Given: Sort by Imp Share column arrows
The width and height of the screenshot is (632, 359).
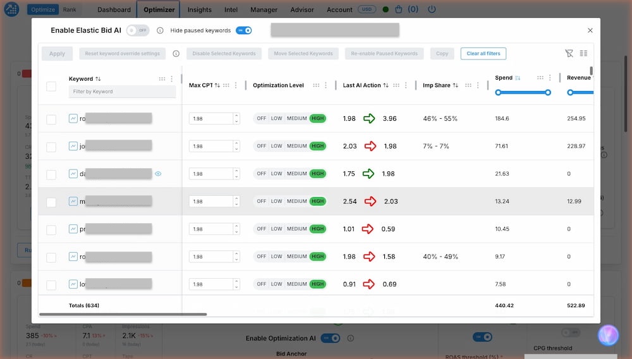Looking at the screenshot, I should pos(456,85).
